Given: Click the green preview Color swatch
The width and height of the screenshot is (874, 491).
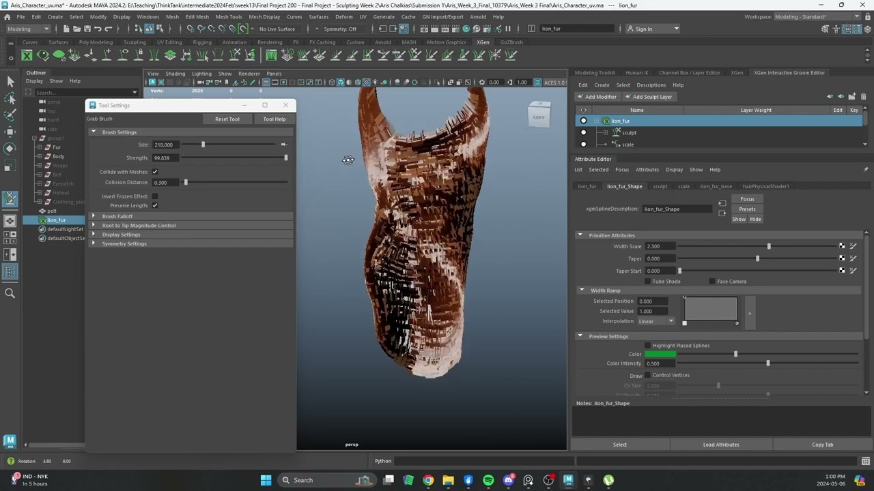Looking at the screenshot, I should (660, 354).
